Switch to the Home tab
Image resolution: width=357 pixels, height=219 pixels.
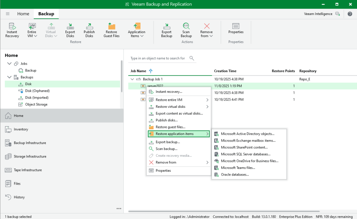point(23,14)
